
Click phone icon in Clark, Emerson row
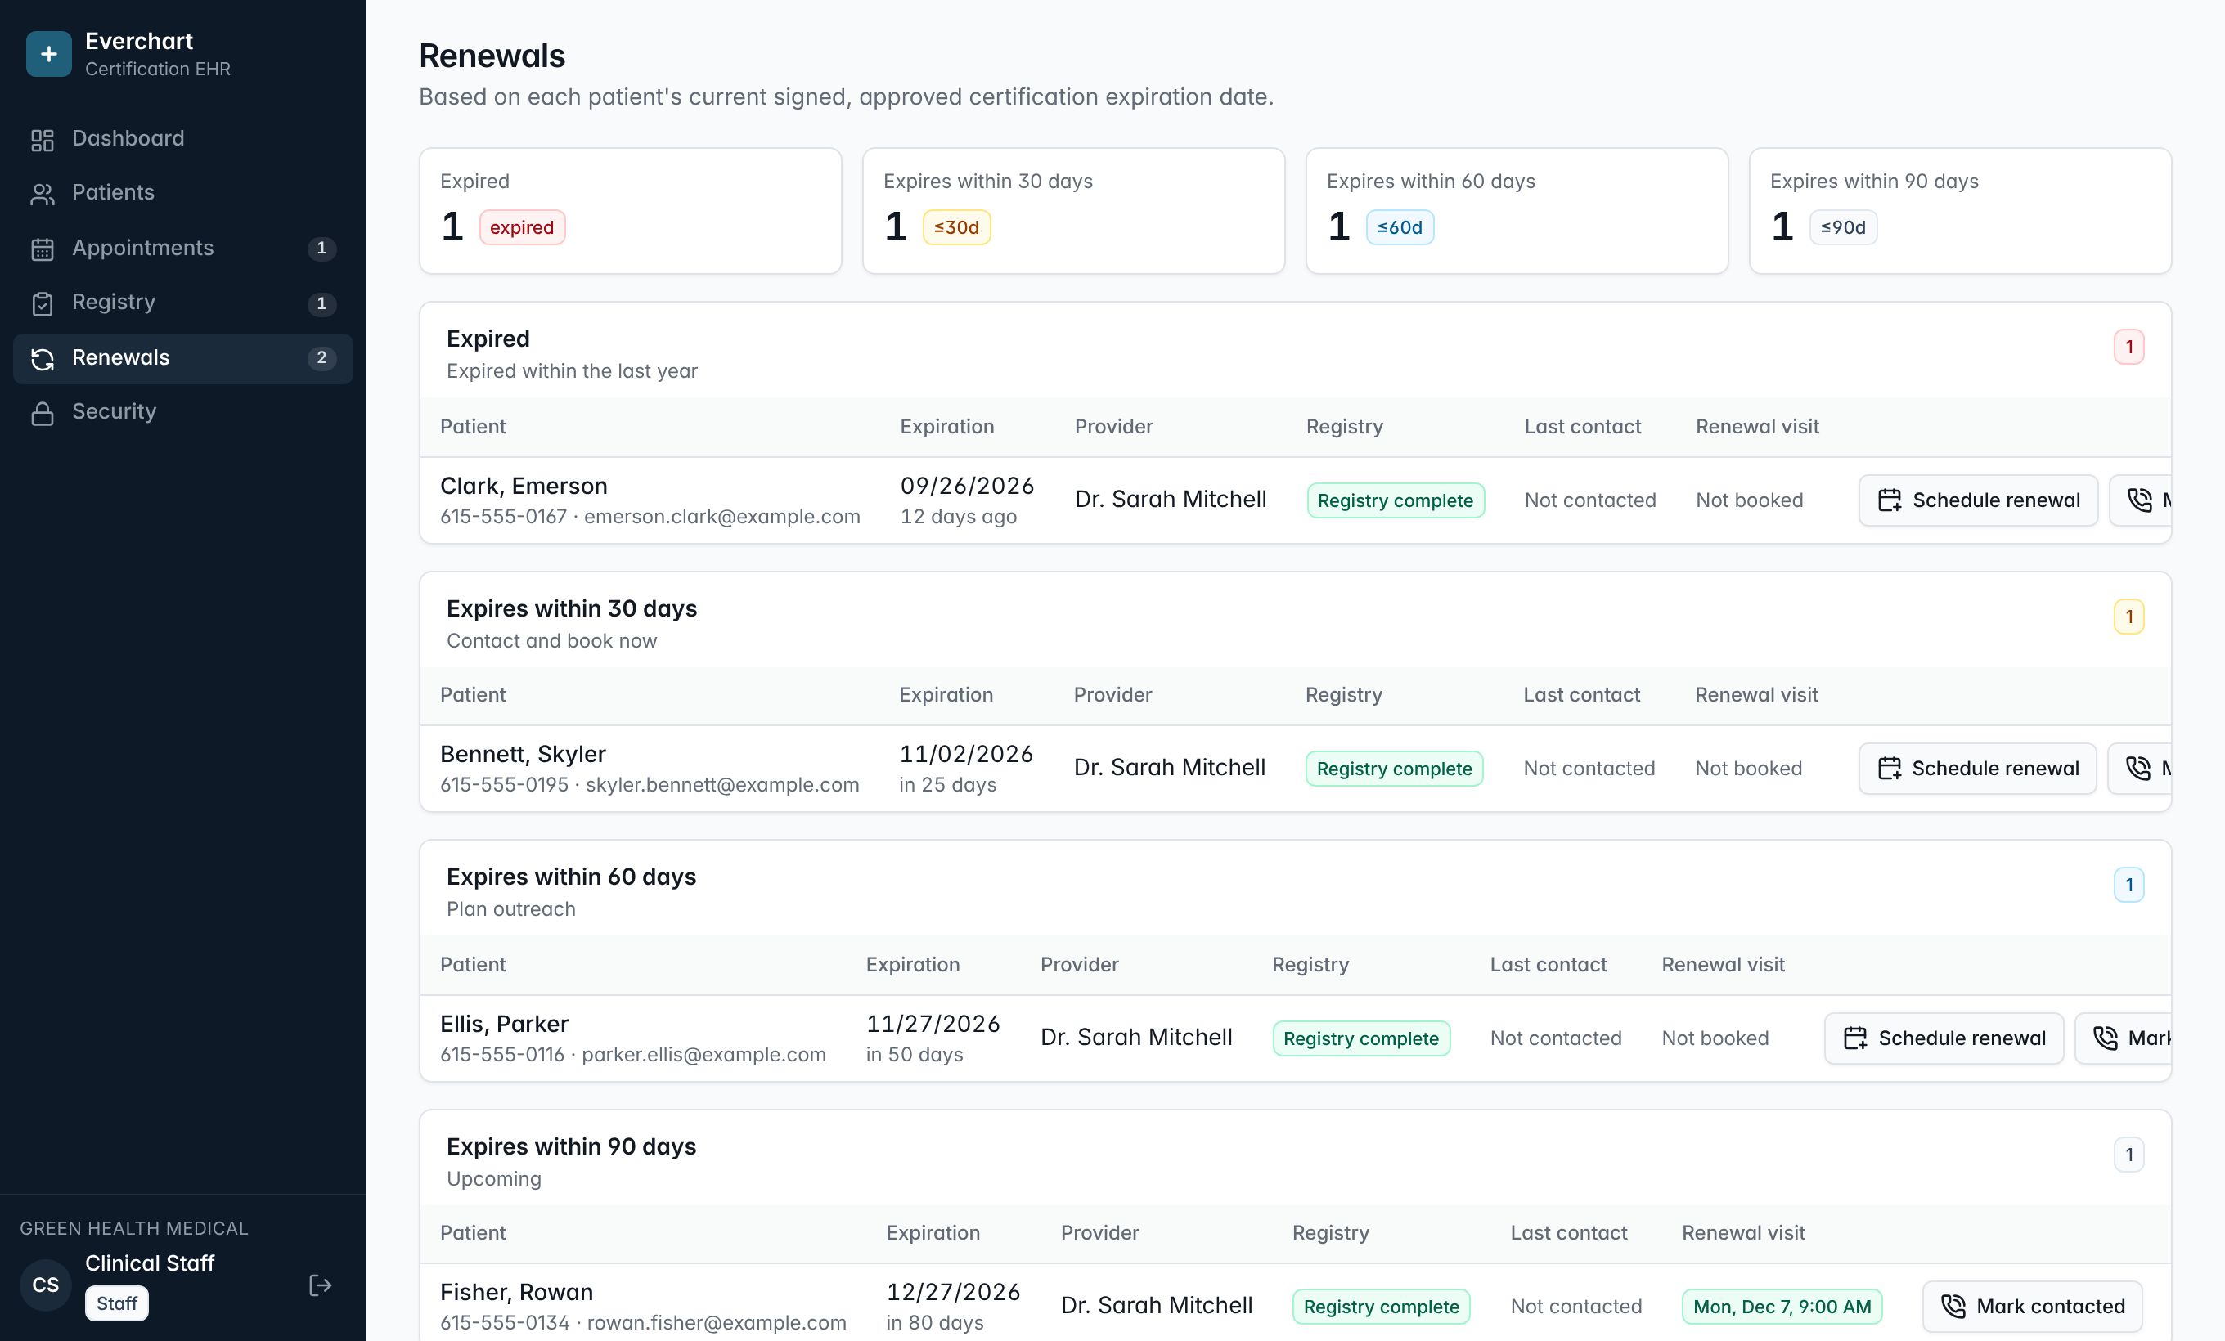click(x=2139, y=500)
